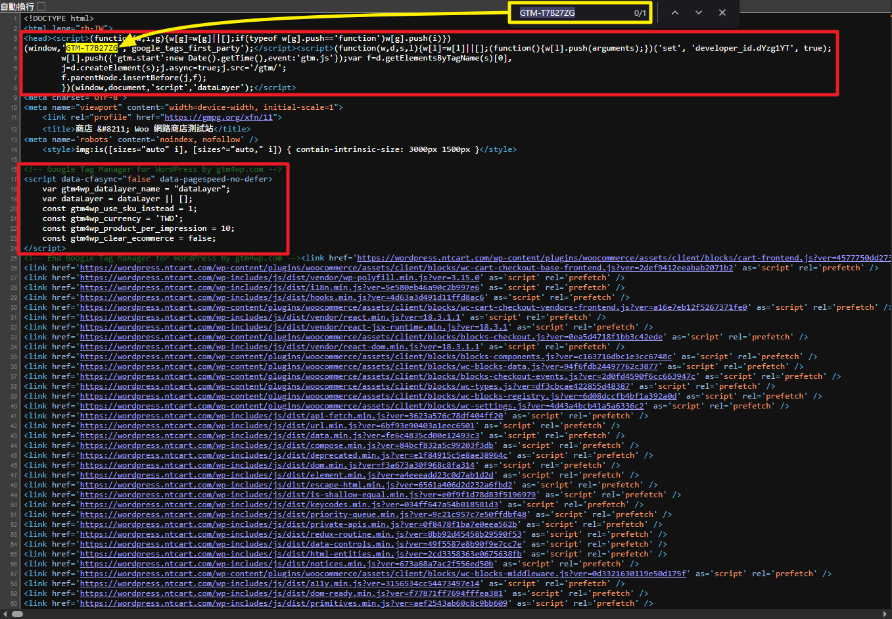Open the api-fetch.min.js link
This screenshot has width=892, height=619.
pos(291,416)
